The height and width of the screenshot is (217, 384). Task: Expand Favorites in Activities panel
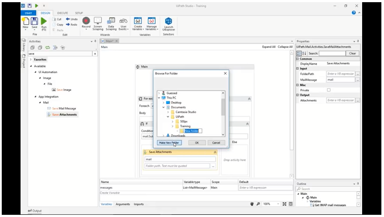[x=31, y=60]
